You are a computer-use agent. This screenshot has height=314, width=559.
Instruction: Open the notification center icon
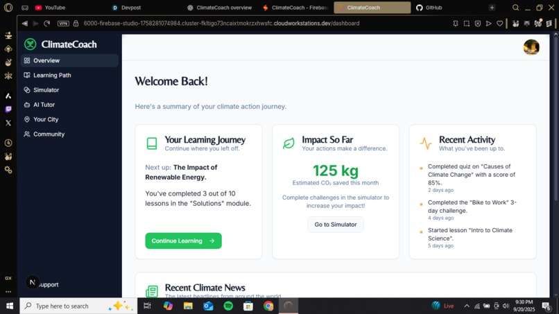coord(546,306)
